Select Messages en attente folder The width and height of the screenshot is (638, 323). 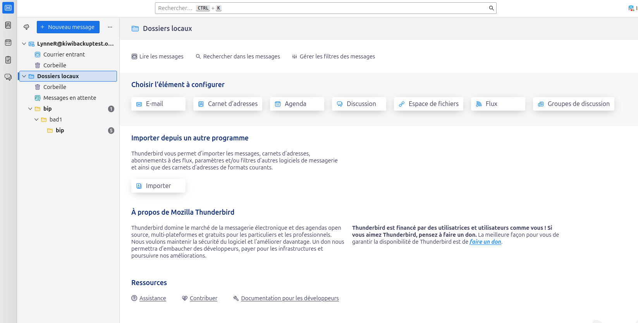coord(68,98)
